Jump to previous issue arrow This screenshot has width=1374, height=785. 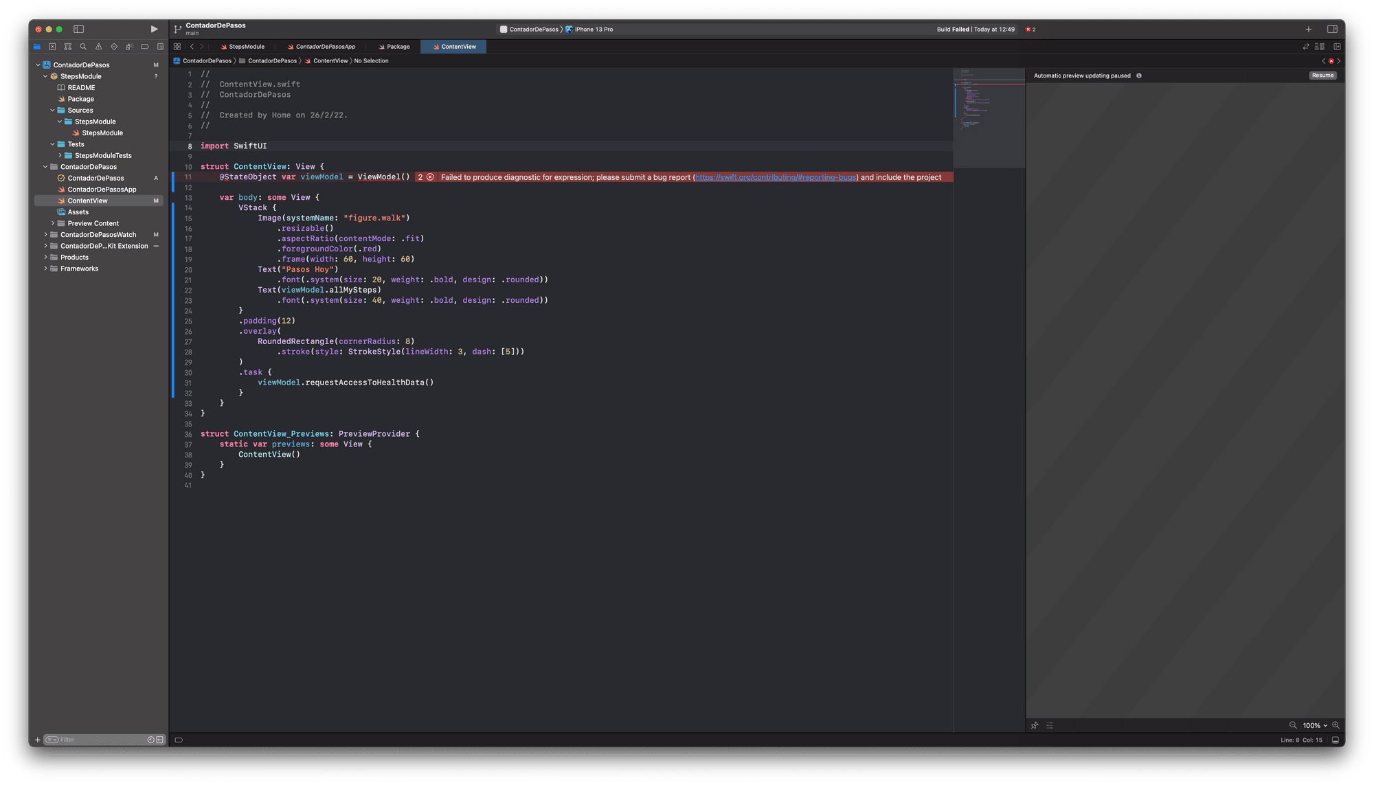(x=1324, y=61)
